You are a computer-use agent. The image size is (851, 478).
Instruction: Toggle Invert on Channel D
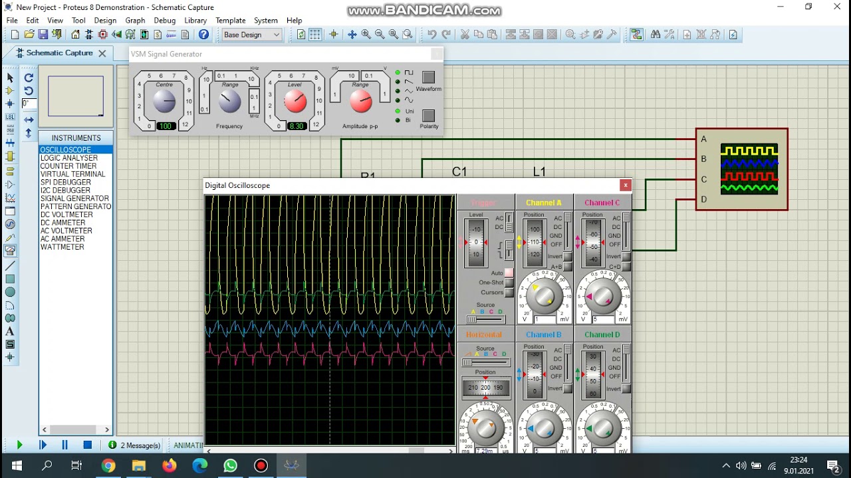click(626, 389)
